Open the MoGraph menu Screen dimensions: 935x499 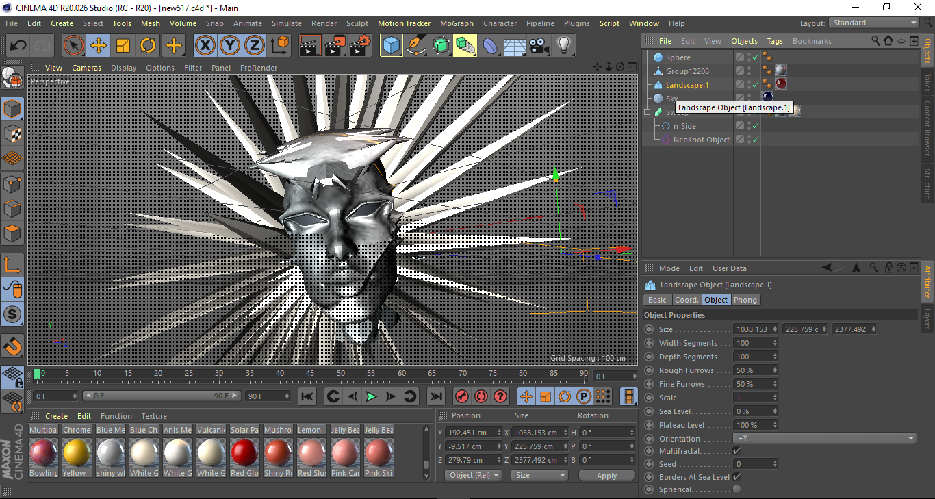click(x=457, y=23)
